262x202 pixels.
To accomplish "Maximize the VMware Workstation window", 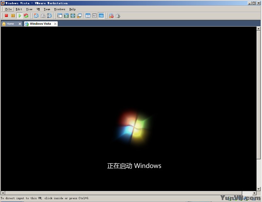I will click(254, 3).
